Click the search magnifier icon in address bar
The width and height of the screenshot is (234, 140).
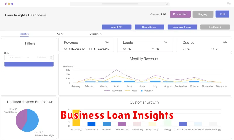[x=167, y=4]
